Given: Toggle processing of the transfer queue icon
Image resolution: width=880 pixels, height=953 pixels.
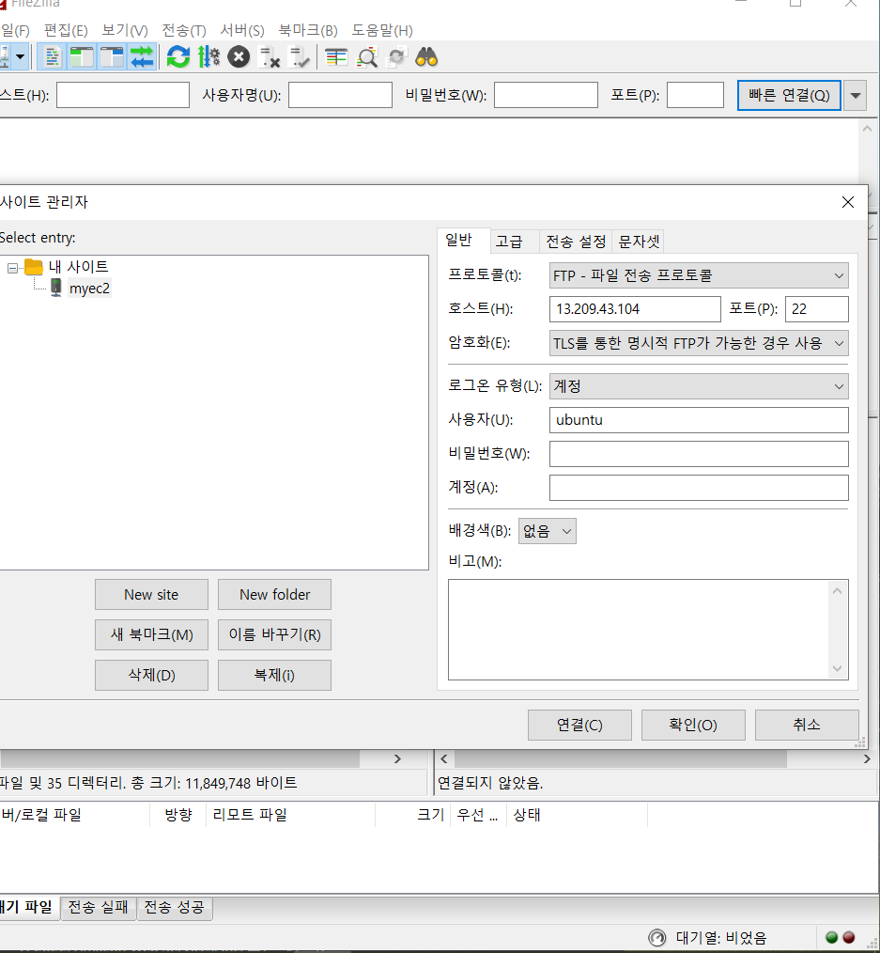Looking at the screenshot, I should (x=208, y=57).
